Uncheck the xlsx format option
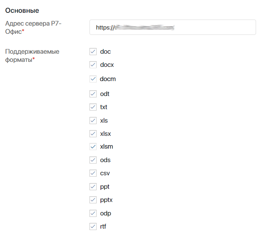The image size is (261, 235). 93,134
